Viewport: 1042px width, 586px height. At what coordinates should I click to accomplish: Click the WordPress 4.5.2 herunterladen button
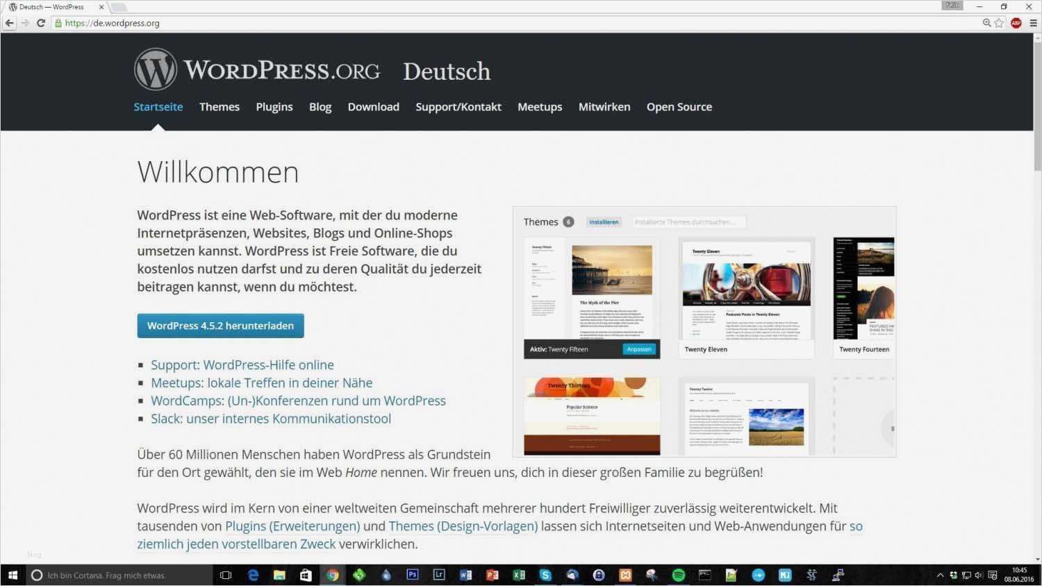tap(220, 326)
